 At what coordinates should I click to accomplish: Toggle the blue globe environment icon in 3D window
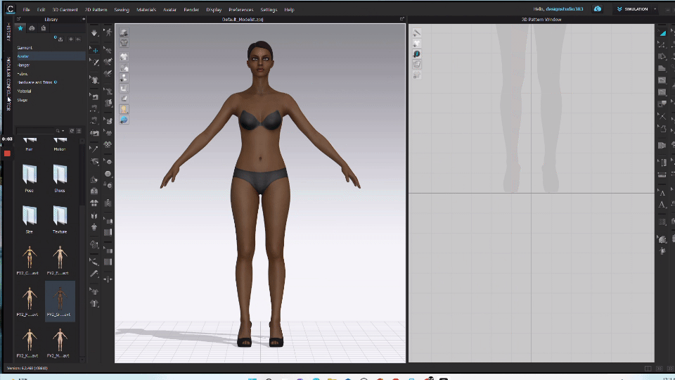[124, 120]
